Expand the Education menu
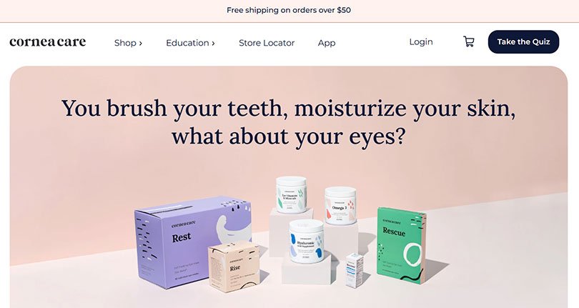The image size is (579, 308). (190, 43)
